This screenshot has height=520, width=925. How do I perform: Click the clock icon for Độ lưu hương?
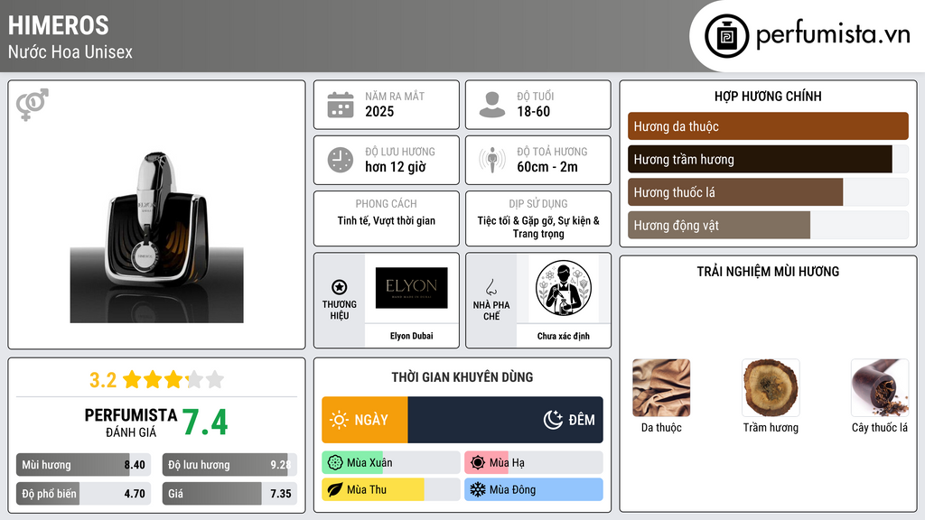(341, 161)
